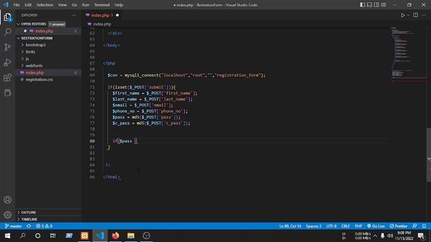
Task: Click Prettier status bar item
Action: click(398, 226)
